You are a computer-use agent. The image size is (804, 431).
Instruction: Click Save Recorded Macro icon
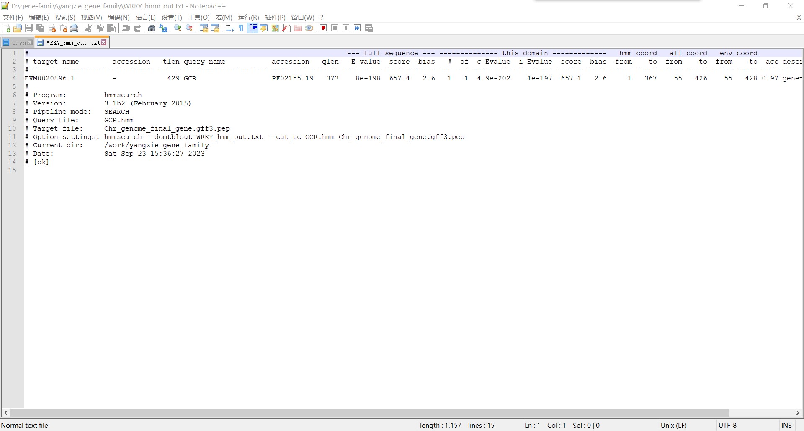coord(369,28)
